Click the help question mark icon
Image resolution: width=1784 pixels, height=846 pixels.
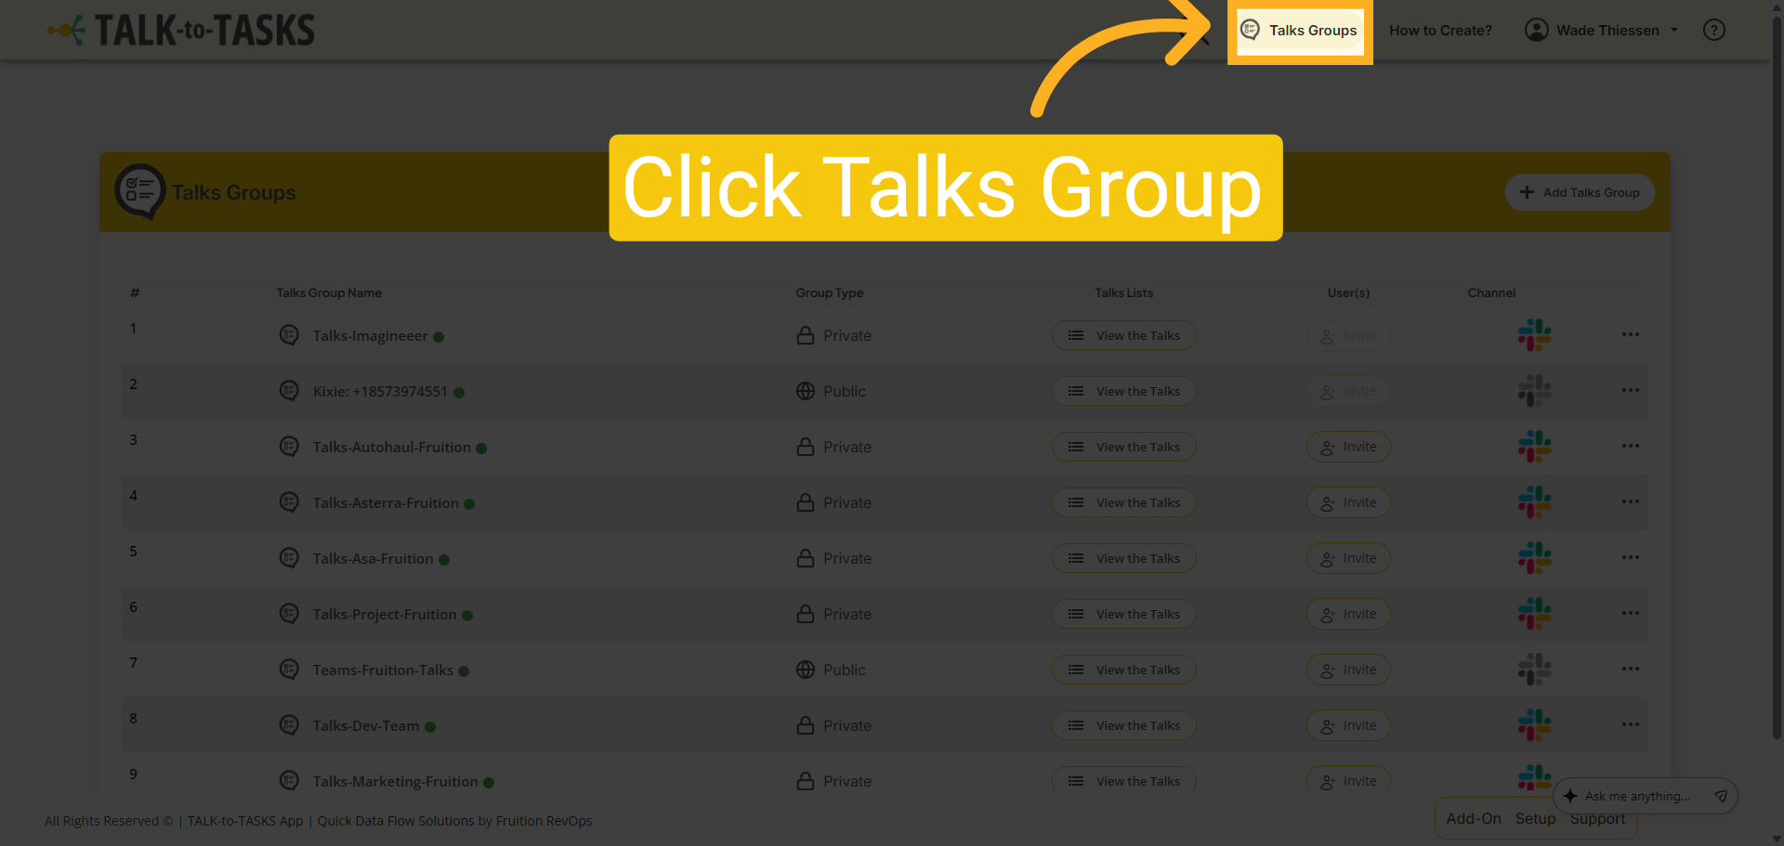(x=1713, y=31)
